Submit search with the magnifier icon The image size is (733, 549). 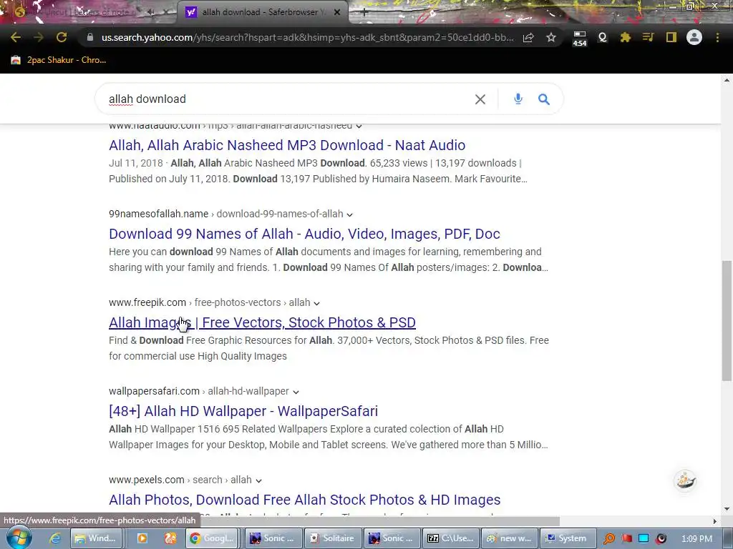(x=544, y=99)
